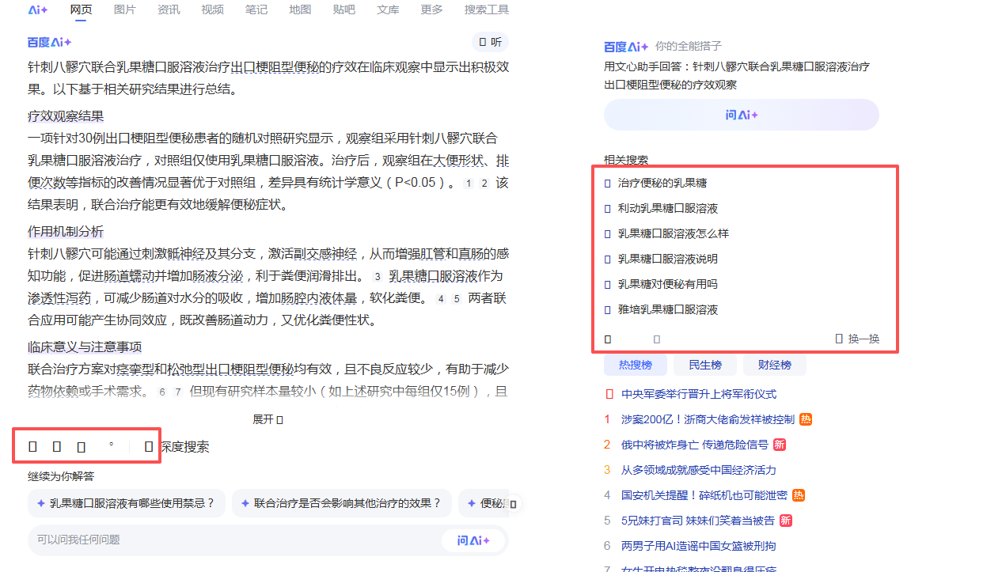Screen dimensions: 983x572
Task: Switch to the 图片 tab
Action: [124, 9]
